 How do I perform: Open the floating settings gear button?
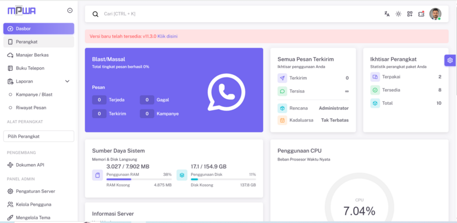[x=450, y=60]
